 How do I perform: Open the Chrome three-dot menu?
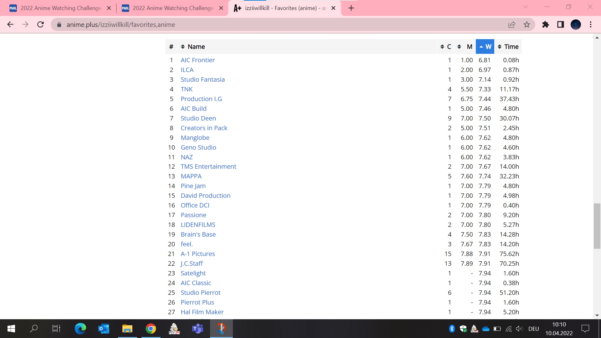[x=591, y=24]
